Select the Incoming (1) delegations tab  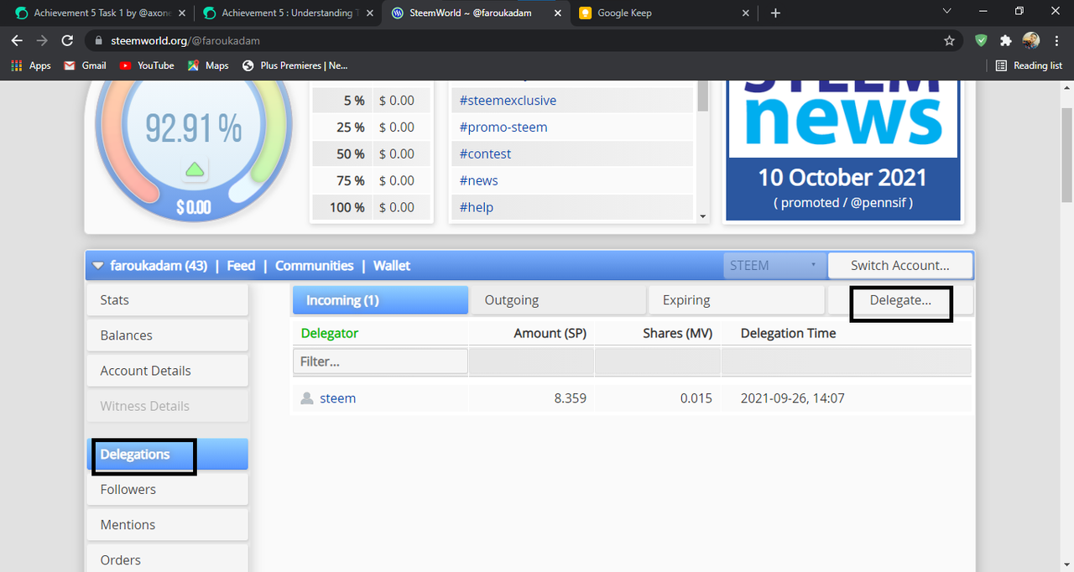(x=380, y=300)
